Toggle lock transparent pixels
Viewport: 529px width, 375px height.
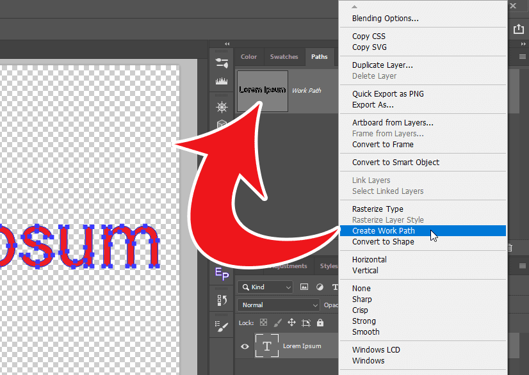pyautogui.click(x=263, y=323)
